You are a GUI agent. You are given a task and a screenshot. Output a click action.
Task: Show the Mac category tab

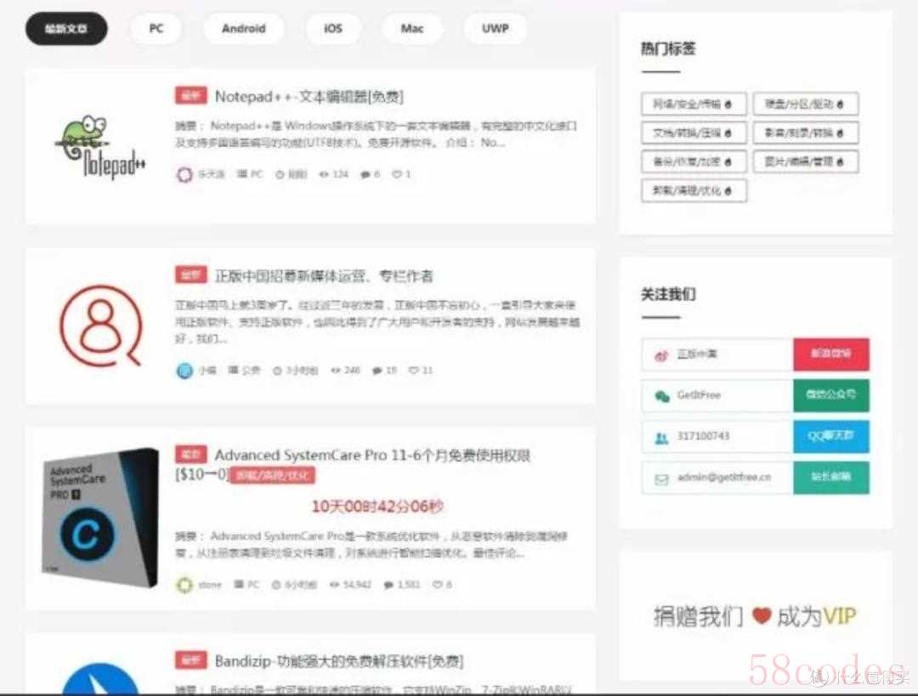(x=411, y=29)
